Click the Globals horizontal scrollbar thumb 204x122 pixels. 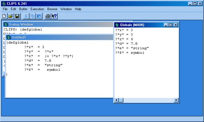point(121,100)
